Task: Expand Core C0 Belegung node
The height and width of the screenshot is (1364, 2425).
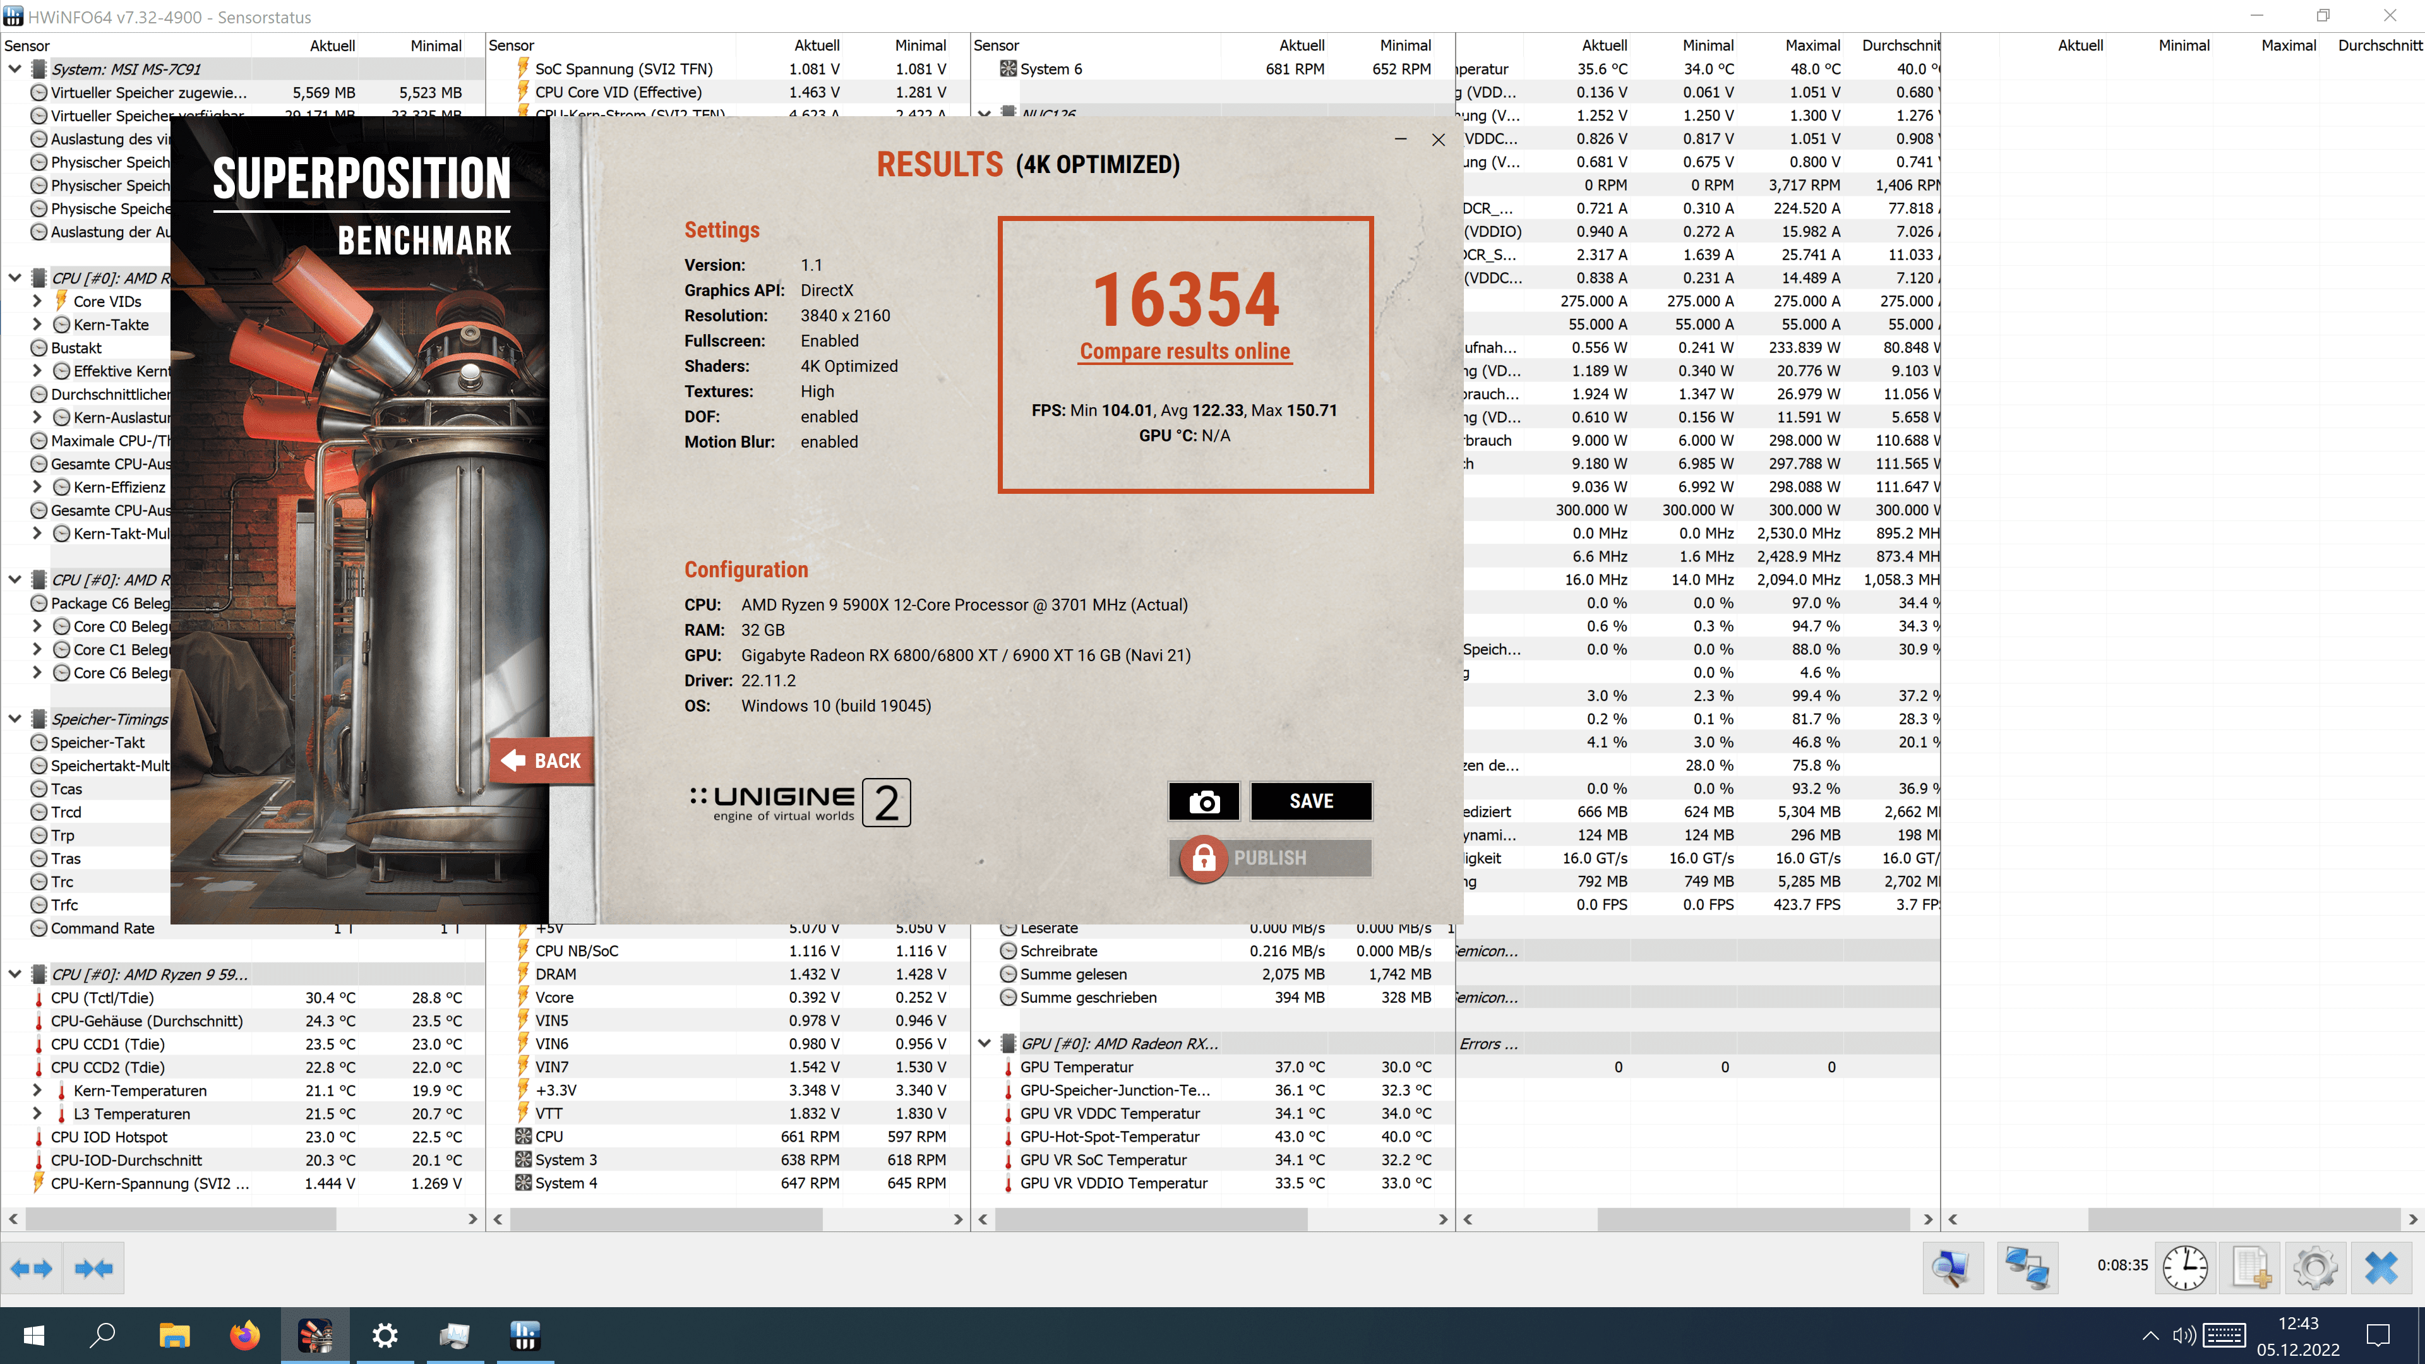Action: (38, 626)
